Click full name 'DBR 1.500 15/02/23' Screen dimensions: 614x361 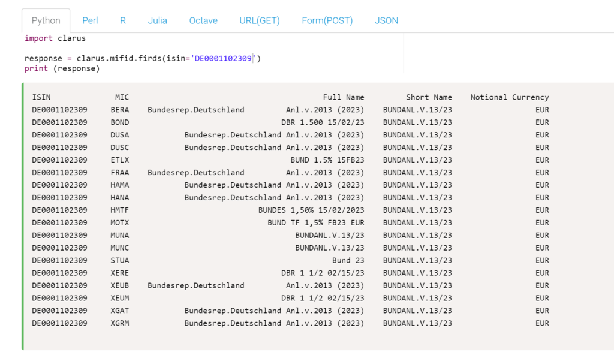pos(323,122)
